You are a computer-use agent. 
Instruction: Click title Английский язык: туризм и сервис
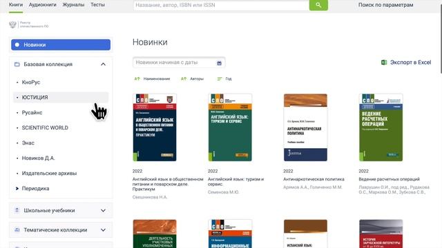236,182
